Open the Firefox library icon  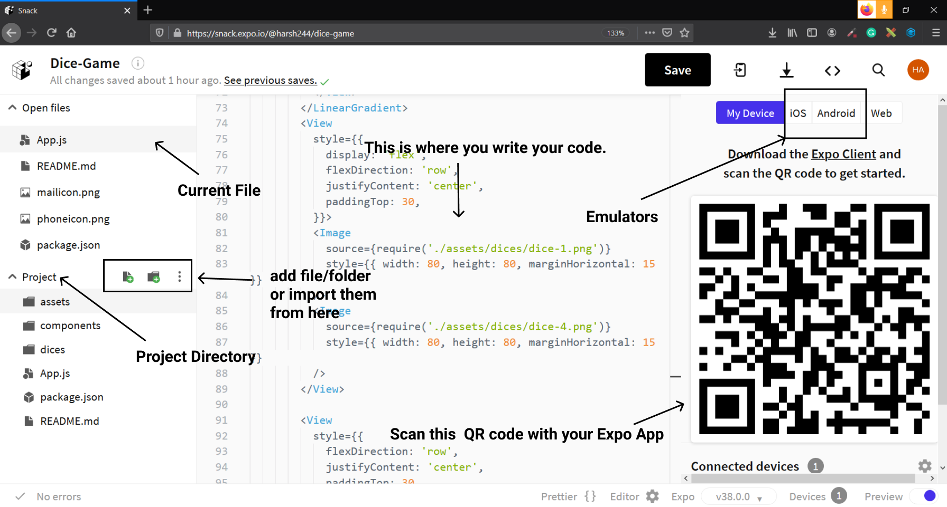click(x=792, y=33)
